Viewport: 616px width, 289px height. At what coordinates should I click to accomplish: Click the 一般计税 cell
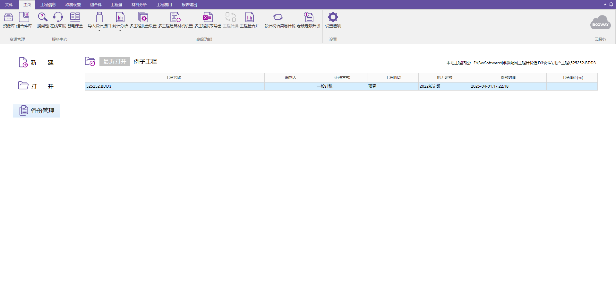pyautogui.click(x=342, y=86)
